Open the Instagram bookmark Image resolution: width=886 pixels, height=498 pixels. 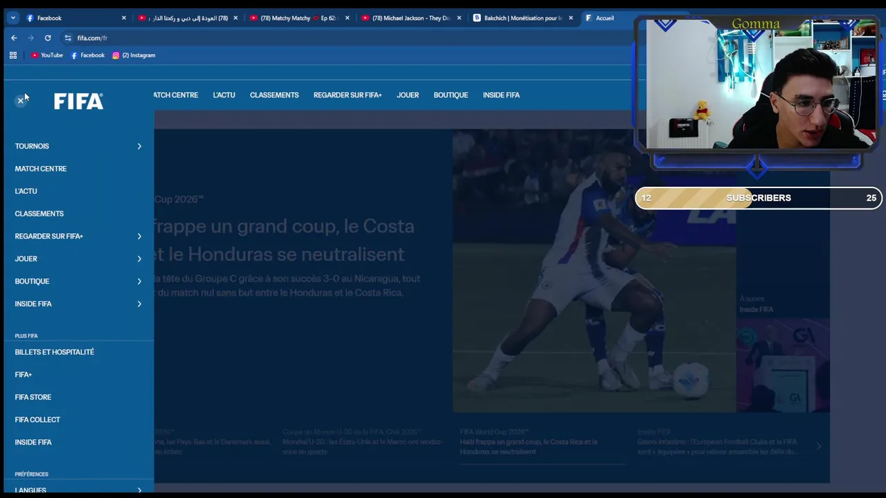(134, 55)
